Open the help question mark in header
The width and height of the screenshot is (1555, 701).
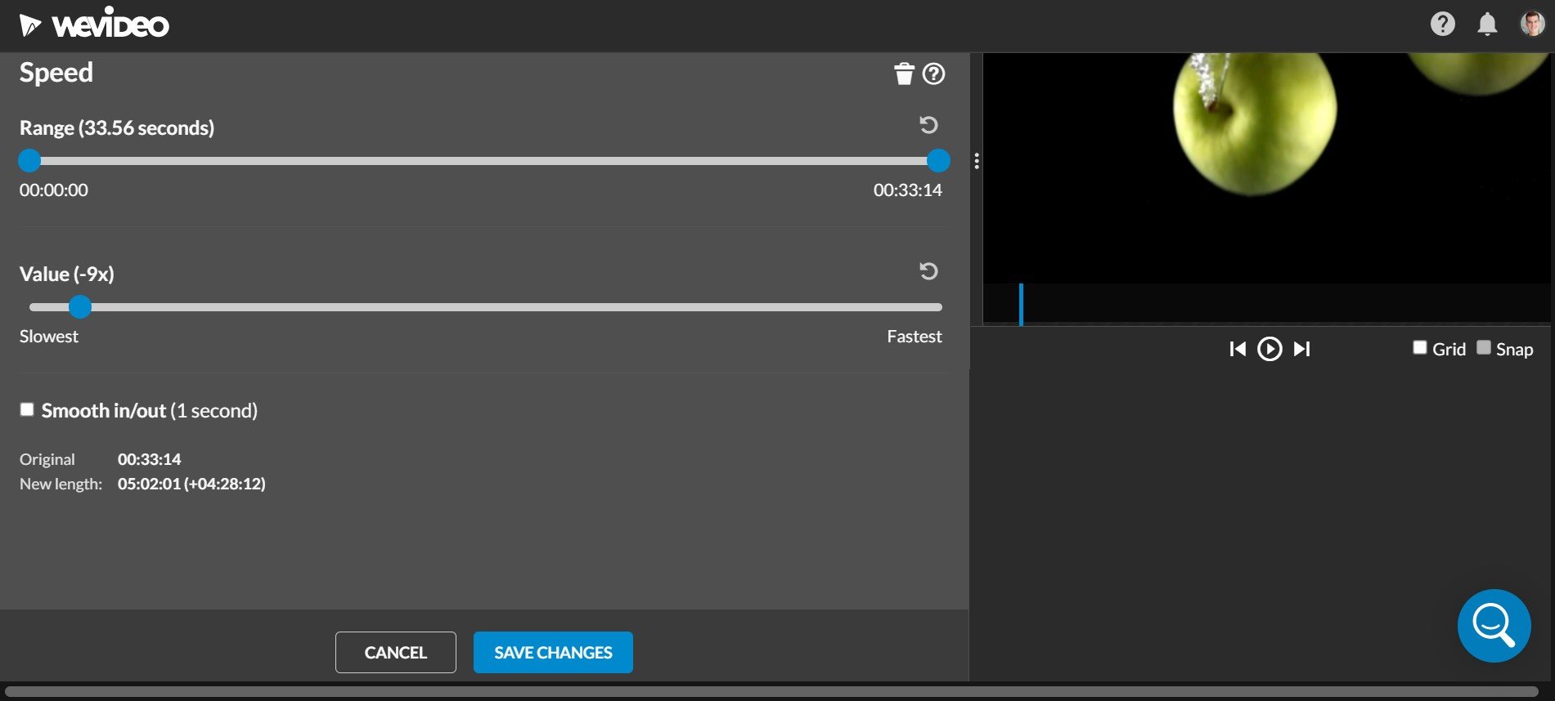tap(1442, 24)
